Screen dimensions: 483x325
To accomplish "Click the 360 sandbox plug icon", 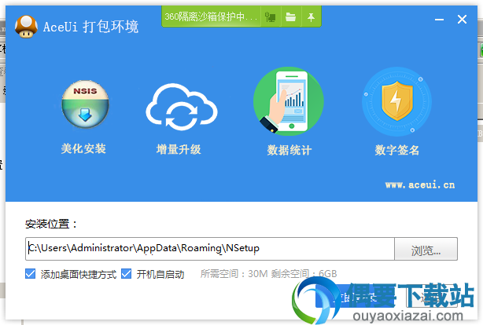I will click(271, 17).
